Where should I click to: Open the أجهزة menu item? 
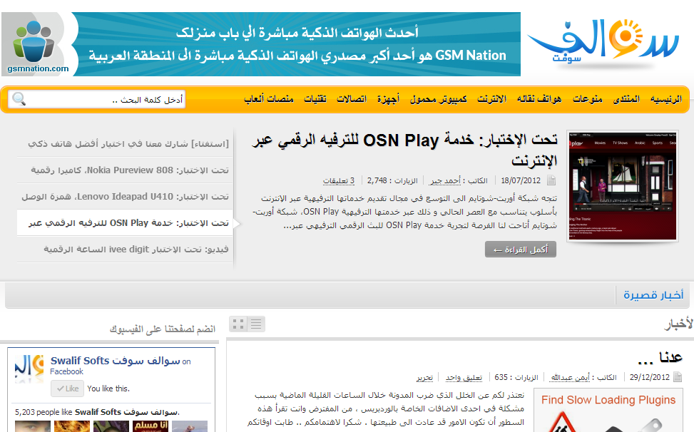point(388,99)
